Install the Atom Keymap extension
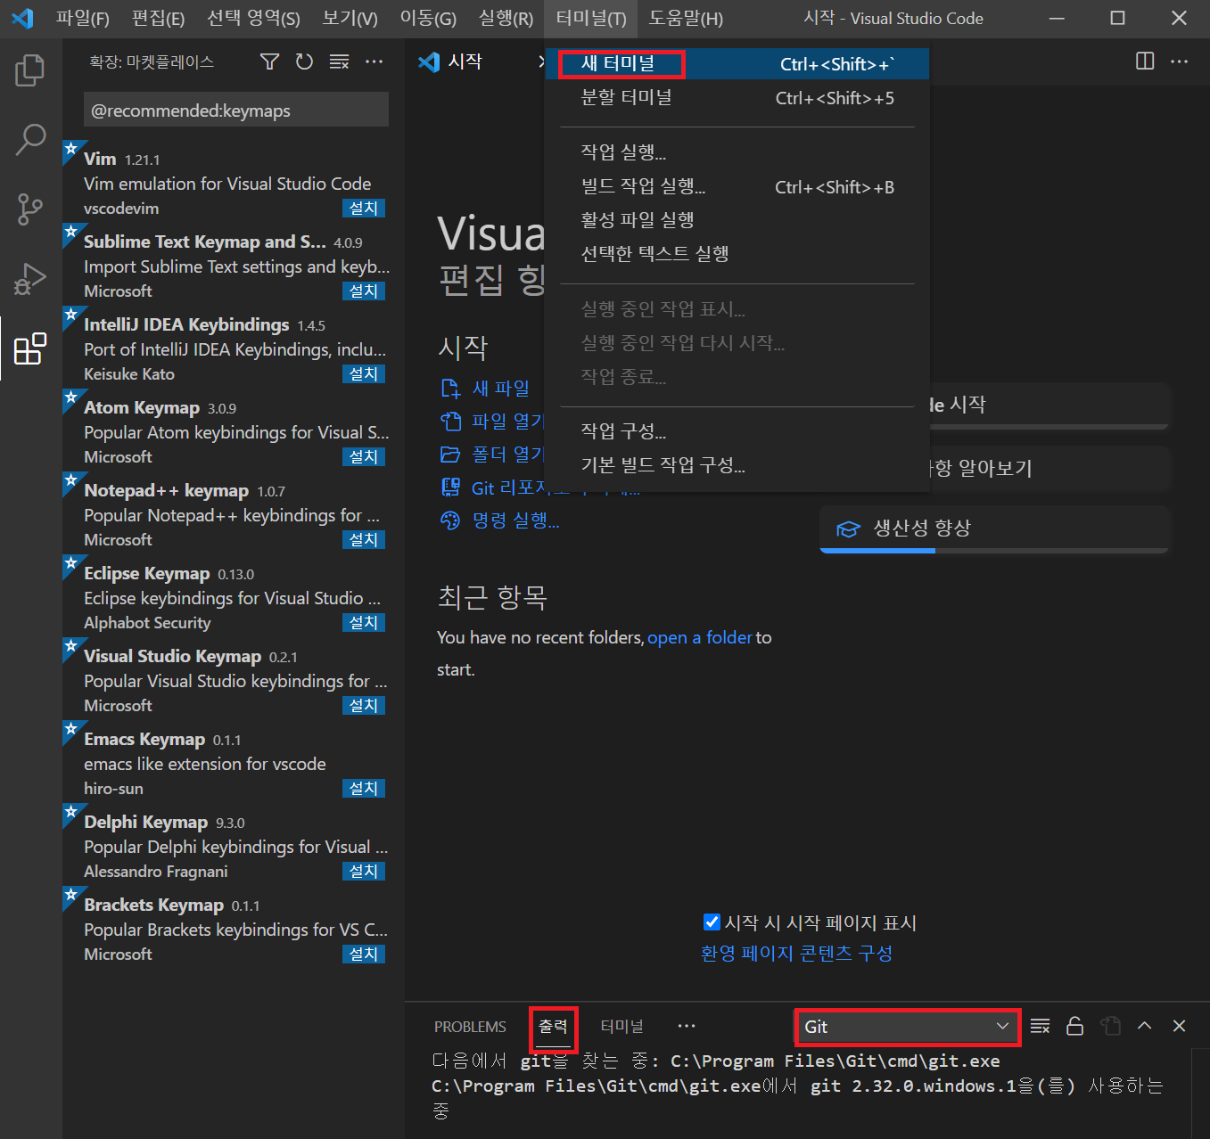Viewport: 1210px width, 1139px height. coord(364,457)
